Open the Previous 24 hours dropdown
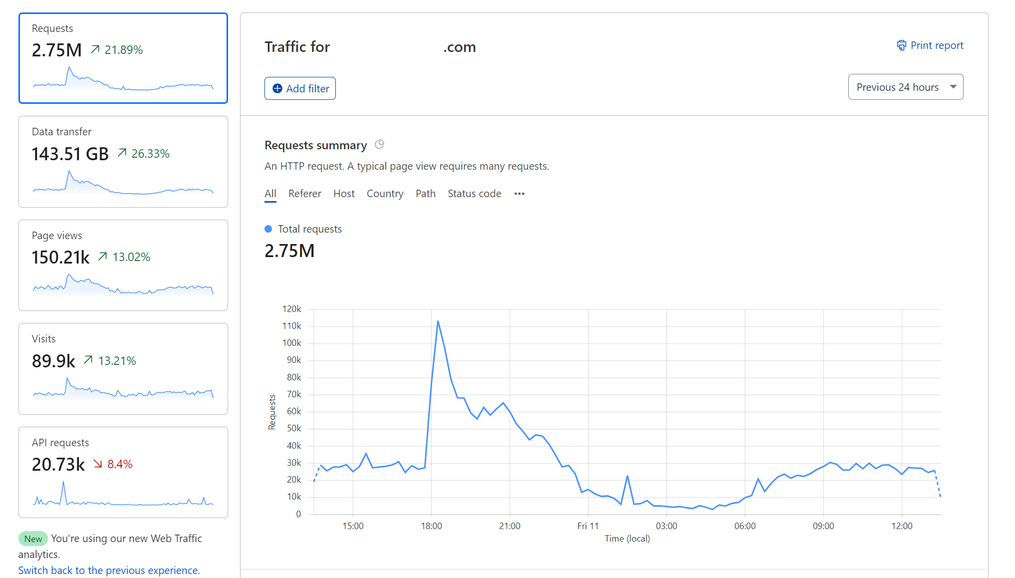Image resolution: width=1015 pixels, height=578 pixels. pyautogui.click(x=897, y=87)
